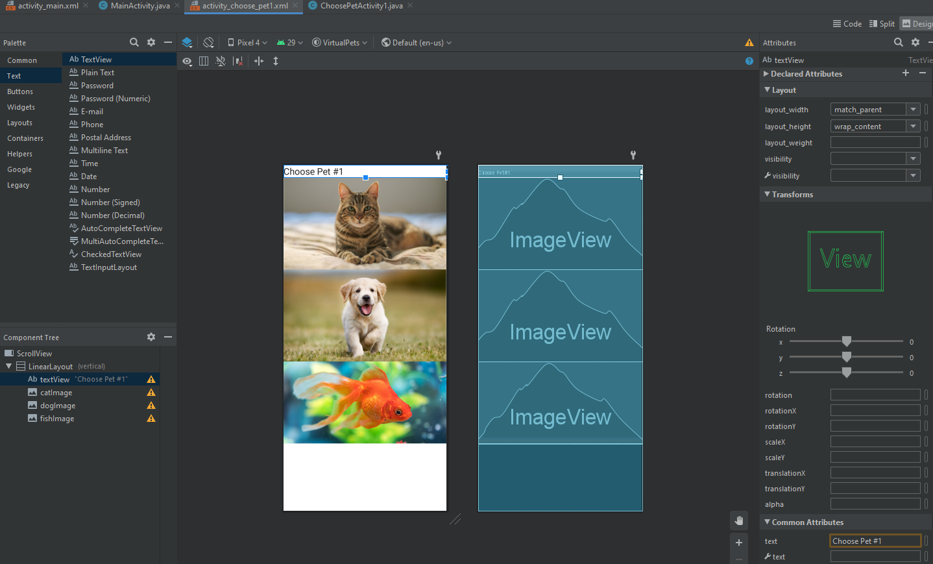
Task: Select the Buttons category in the Palette
Action: tap(20, 92)
